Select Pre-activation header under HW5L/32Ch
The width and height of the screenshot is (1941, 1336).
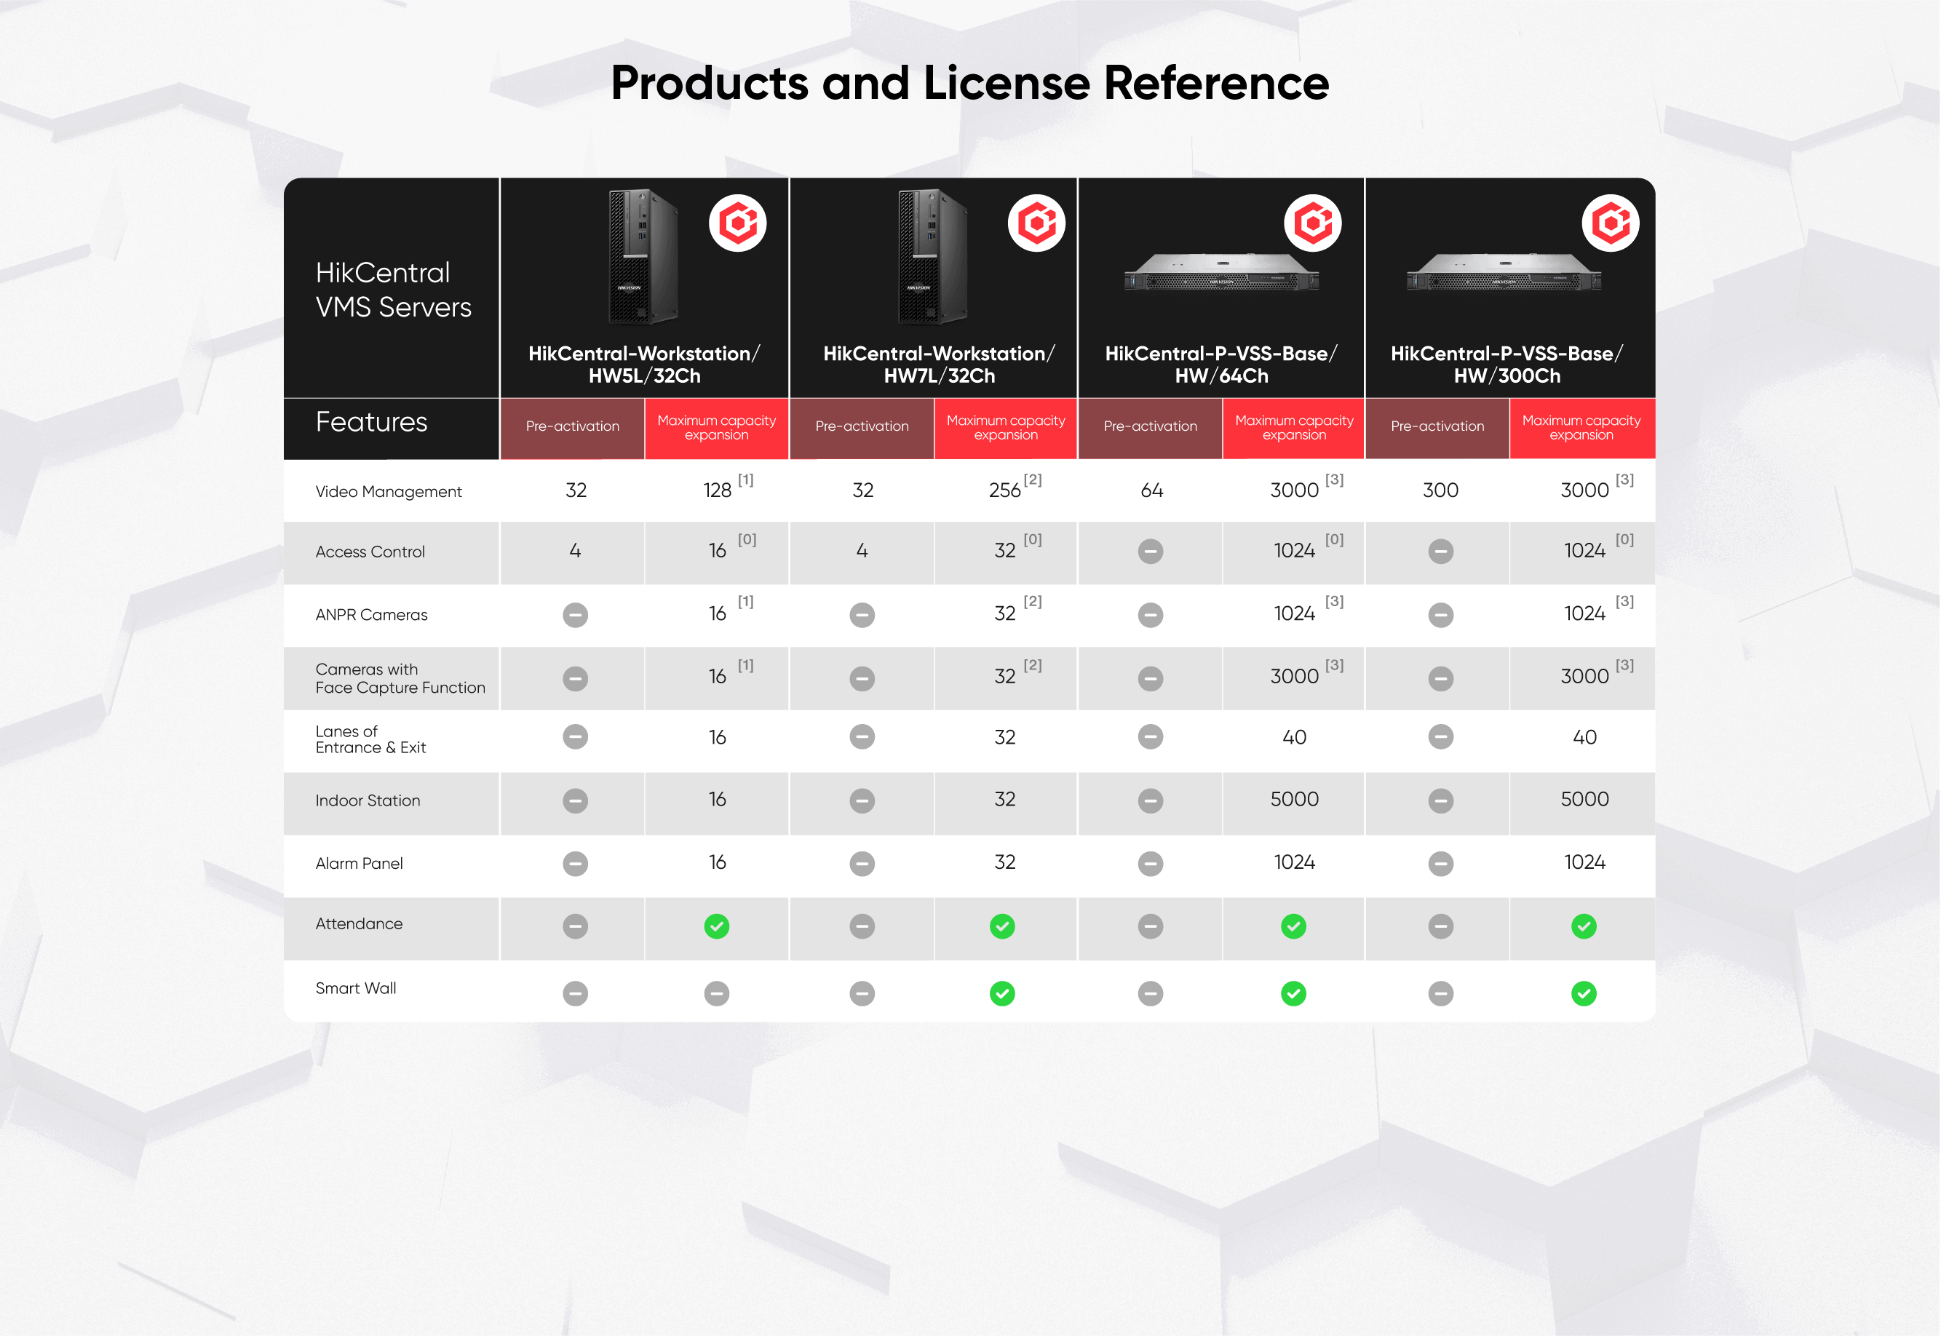(573, 427)
